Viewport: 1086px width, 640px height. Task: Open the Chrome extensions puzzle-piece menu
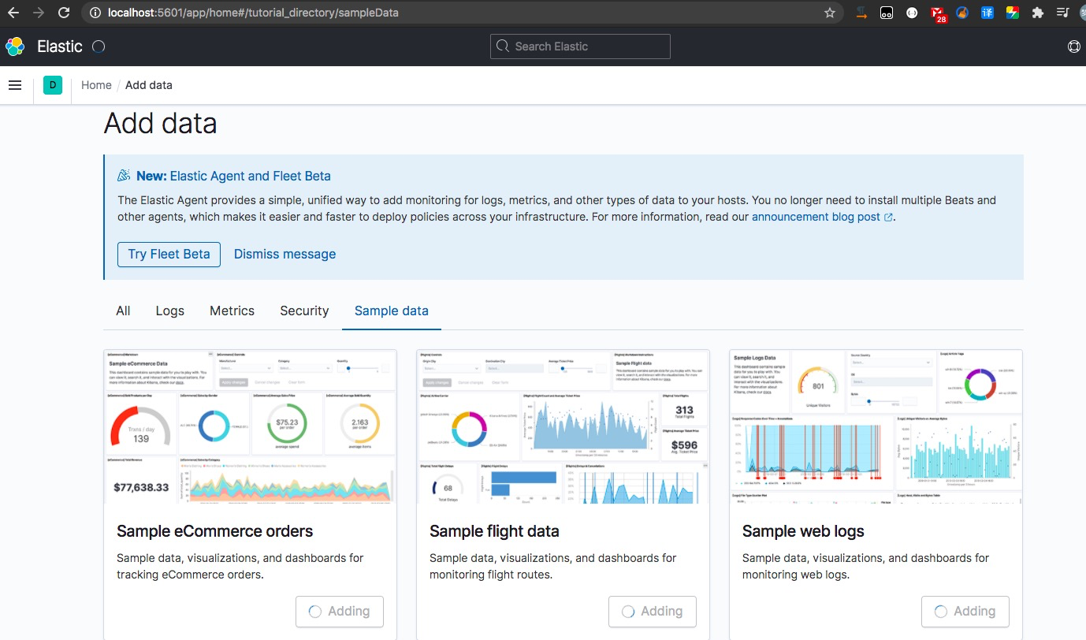(x=1037, y=13)
